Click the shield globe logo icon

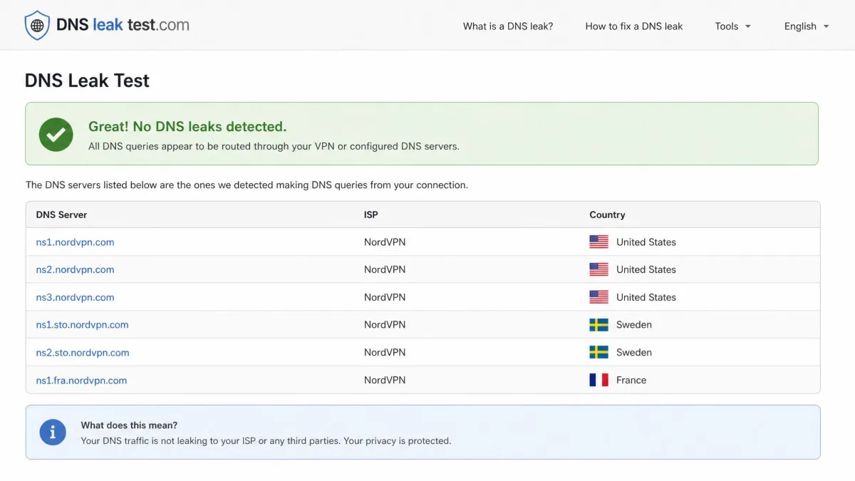pos(37,25)
